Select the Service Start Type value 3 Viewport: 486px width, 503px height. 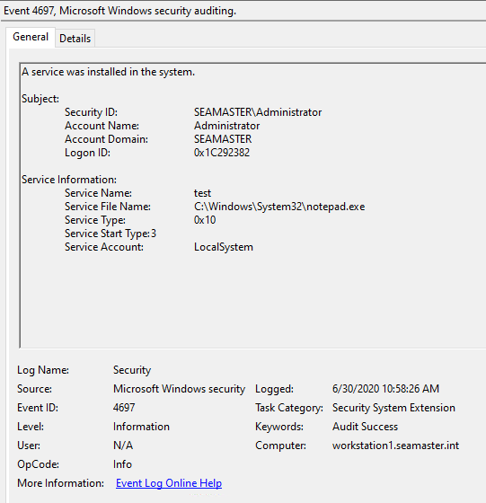[154, 234]
